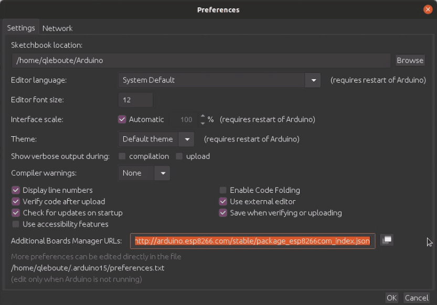Click the "Show verbose output during:" label
The height and width of the screenshot is (305, 437).
pos(60,156)
